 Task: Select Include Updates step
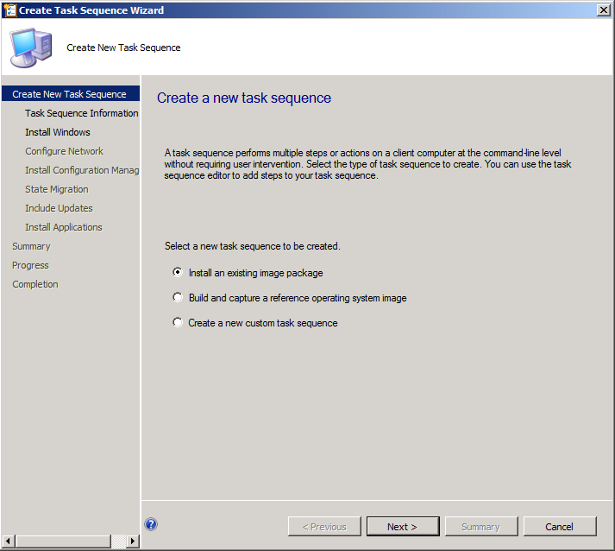pos(59,208)
